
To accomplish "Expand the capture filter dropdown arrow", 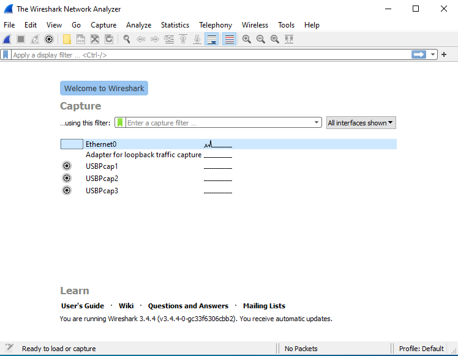I will tap(317, 122).
